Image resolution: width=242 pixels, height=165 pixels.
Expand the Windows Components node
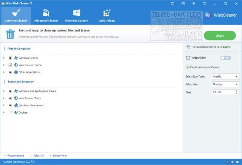[x=4, y=105]
